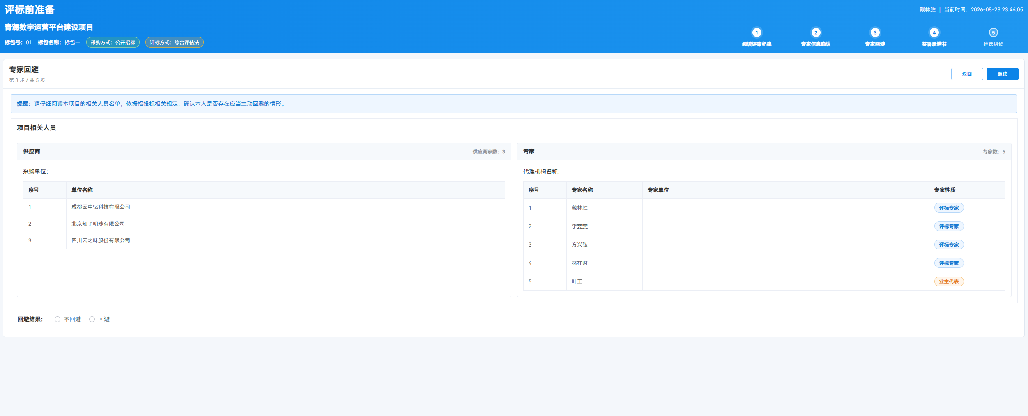
Task: Click the 评标专家 tag for 方兴弘
Action: (949, 245)
